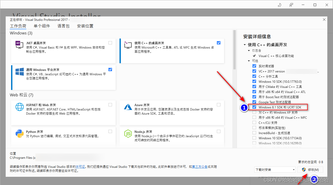Collapse the 已包含 section
Viewport: 333px width, 185px height.
249,51
